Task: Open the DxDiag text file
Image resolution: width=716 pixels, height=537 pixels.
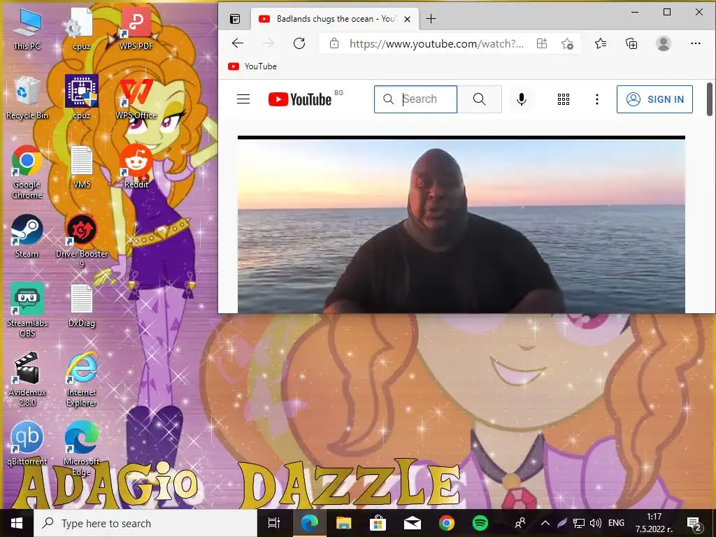Action: [82, 306]
